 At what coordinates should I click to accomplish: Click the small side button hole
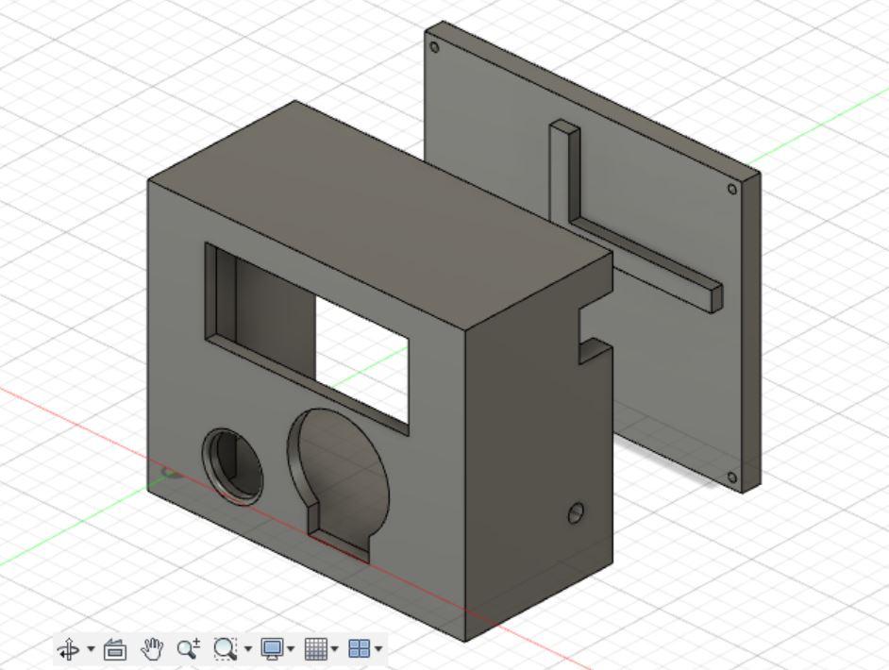tap(575, 514)
